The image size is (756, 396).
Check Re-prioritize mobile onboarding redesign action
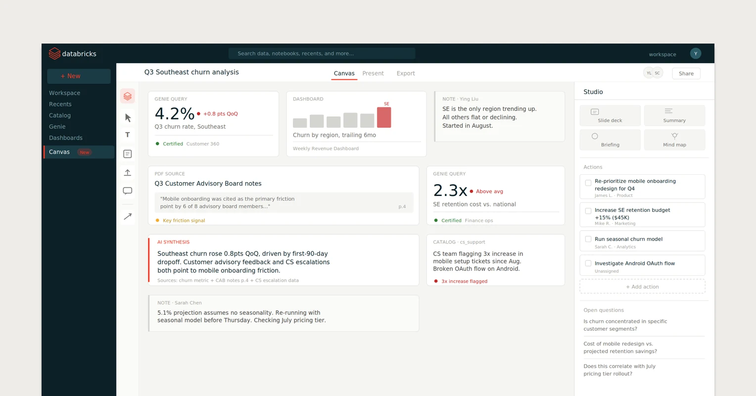pos(588,183)
